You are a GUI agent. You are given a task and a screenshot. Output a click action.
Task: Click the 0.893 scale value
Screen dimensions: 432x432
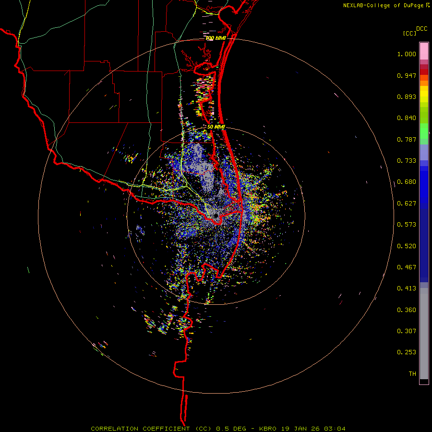tap(407, 96)
